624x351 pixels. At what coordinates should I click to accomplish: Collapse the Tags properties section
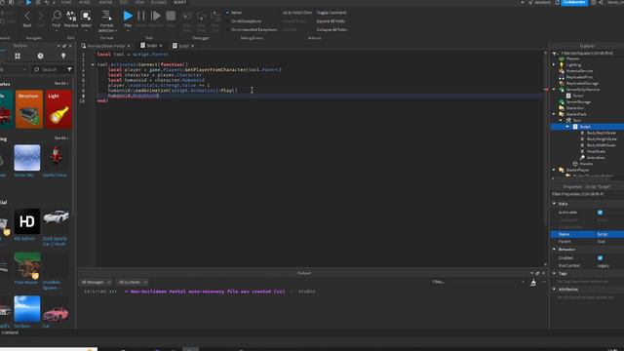pyautogui.click(x=555, y=273)
